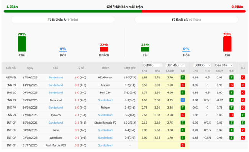Click the red X badge in Wrexham row

click(x=242, y=138)
